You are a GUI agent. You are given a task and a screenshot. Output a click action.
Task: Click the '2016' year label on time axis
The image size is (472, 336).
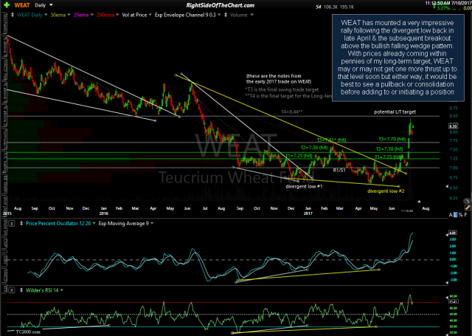coord(103,213)
